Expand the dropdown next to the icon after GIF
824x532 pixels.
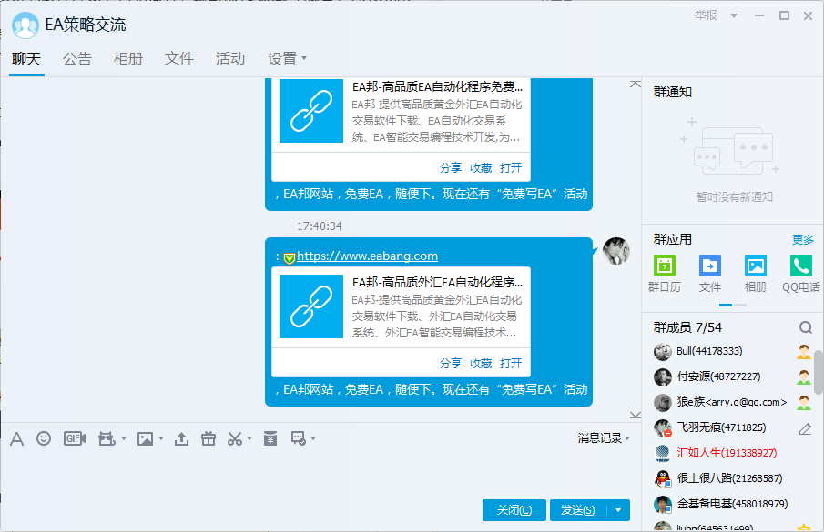point(124,438)
